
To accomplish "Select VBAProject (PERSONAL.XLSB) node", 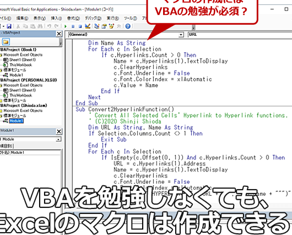I will (29, 80).
